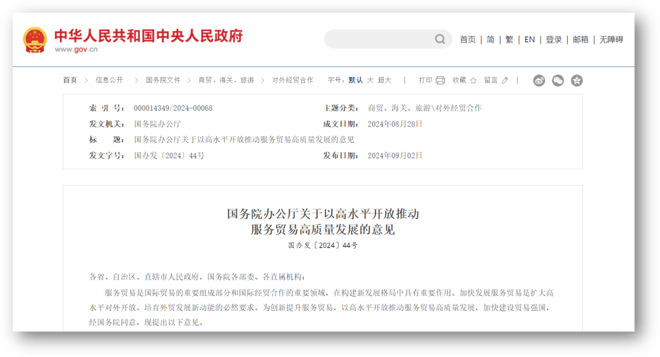Open 商贸、海关、旅游 breadcrumb
Screen dimensions: 660x357
tap(226, 80)
